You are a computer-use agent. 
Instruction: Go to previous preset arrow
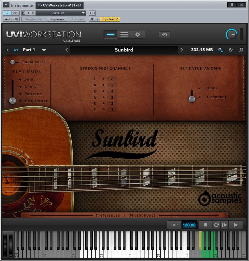click(x=28, y=13)
